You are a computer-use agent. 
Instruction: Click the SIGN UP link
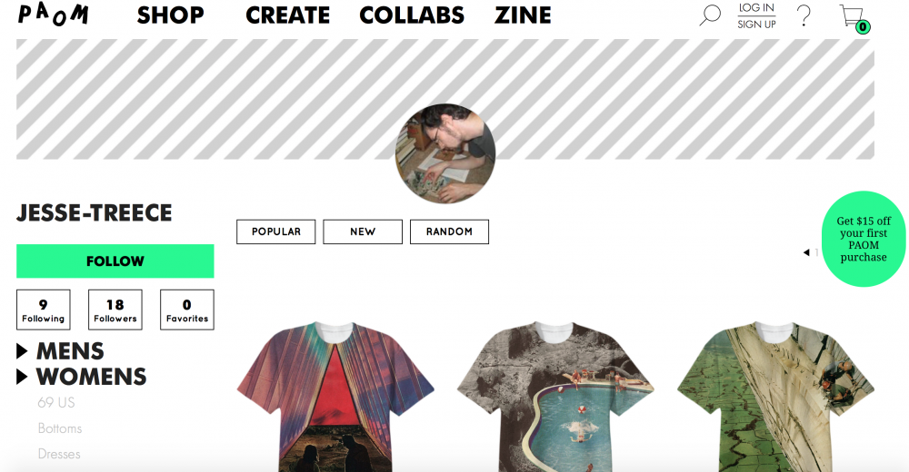[x=756, y=25]
